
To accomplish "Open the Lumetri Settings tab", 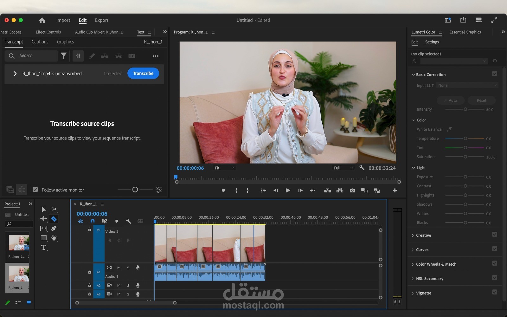I will coord(432,42).
